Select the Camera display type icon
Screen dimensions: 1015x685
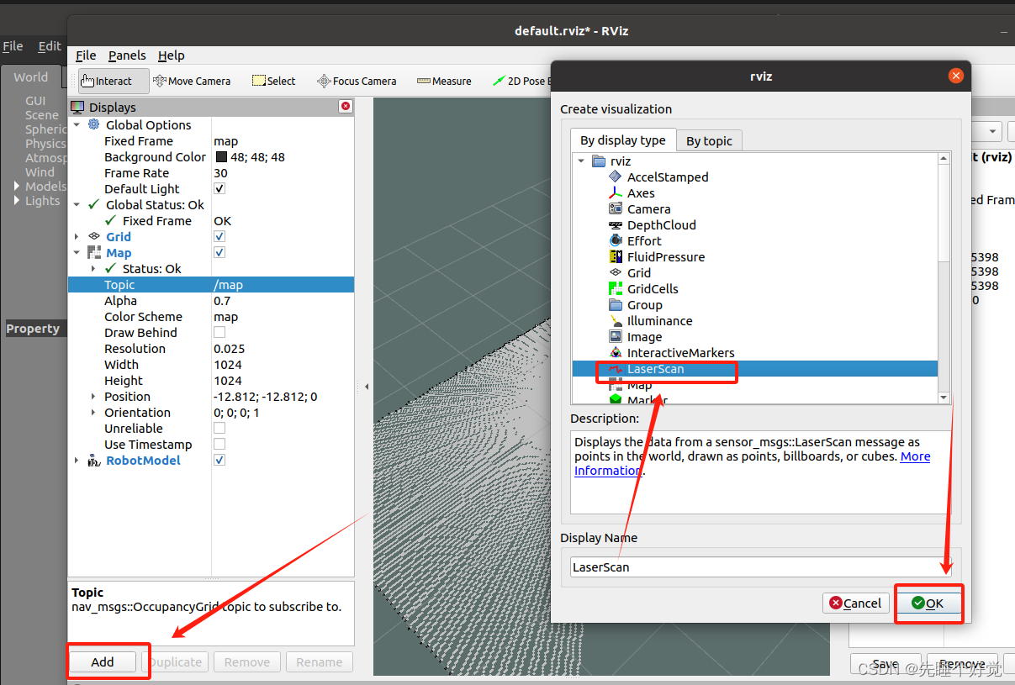pos(616,208)
